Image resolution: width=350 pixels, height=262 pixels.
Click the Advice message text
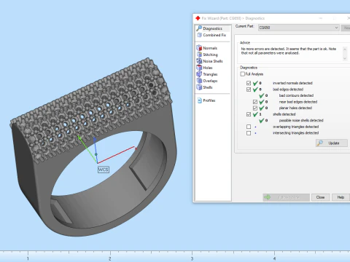289,51
